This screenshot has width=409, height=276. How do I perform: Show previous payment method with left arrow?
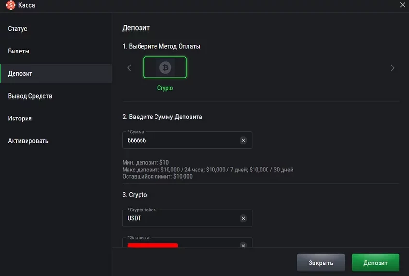click(129, 68)
